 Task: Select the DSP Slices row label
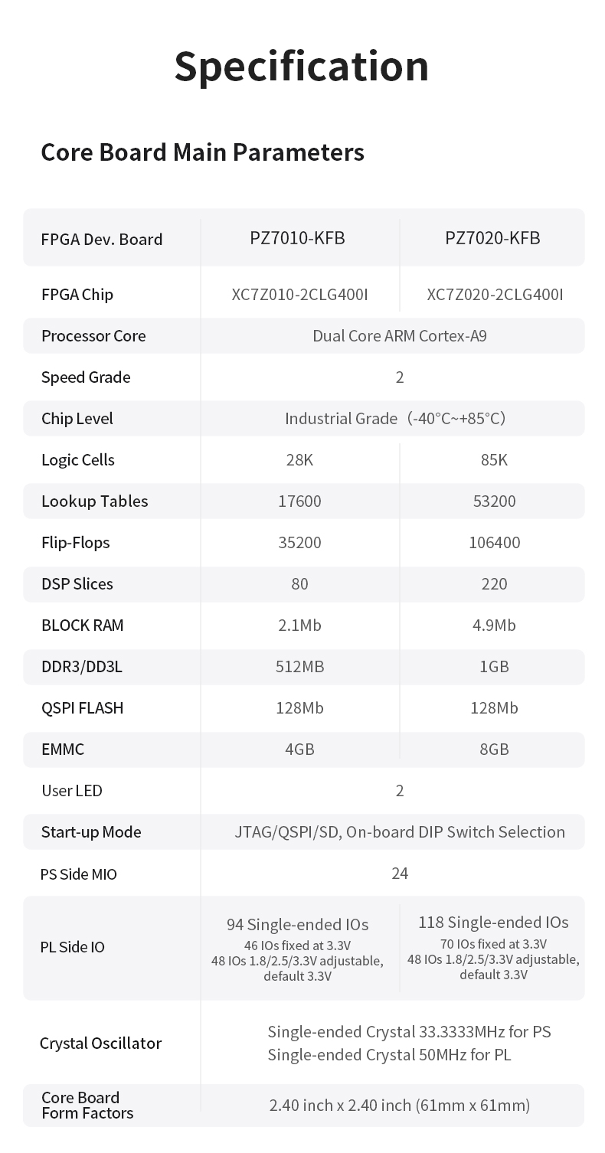coord(77,584)
